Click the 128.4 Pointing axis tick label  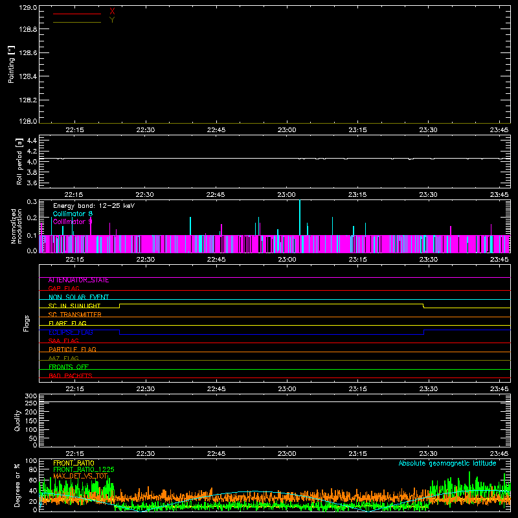click(28, 76)
